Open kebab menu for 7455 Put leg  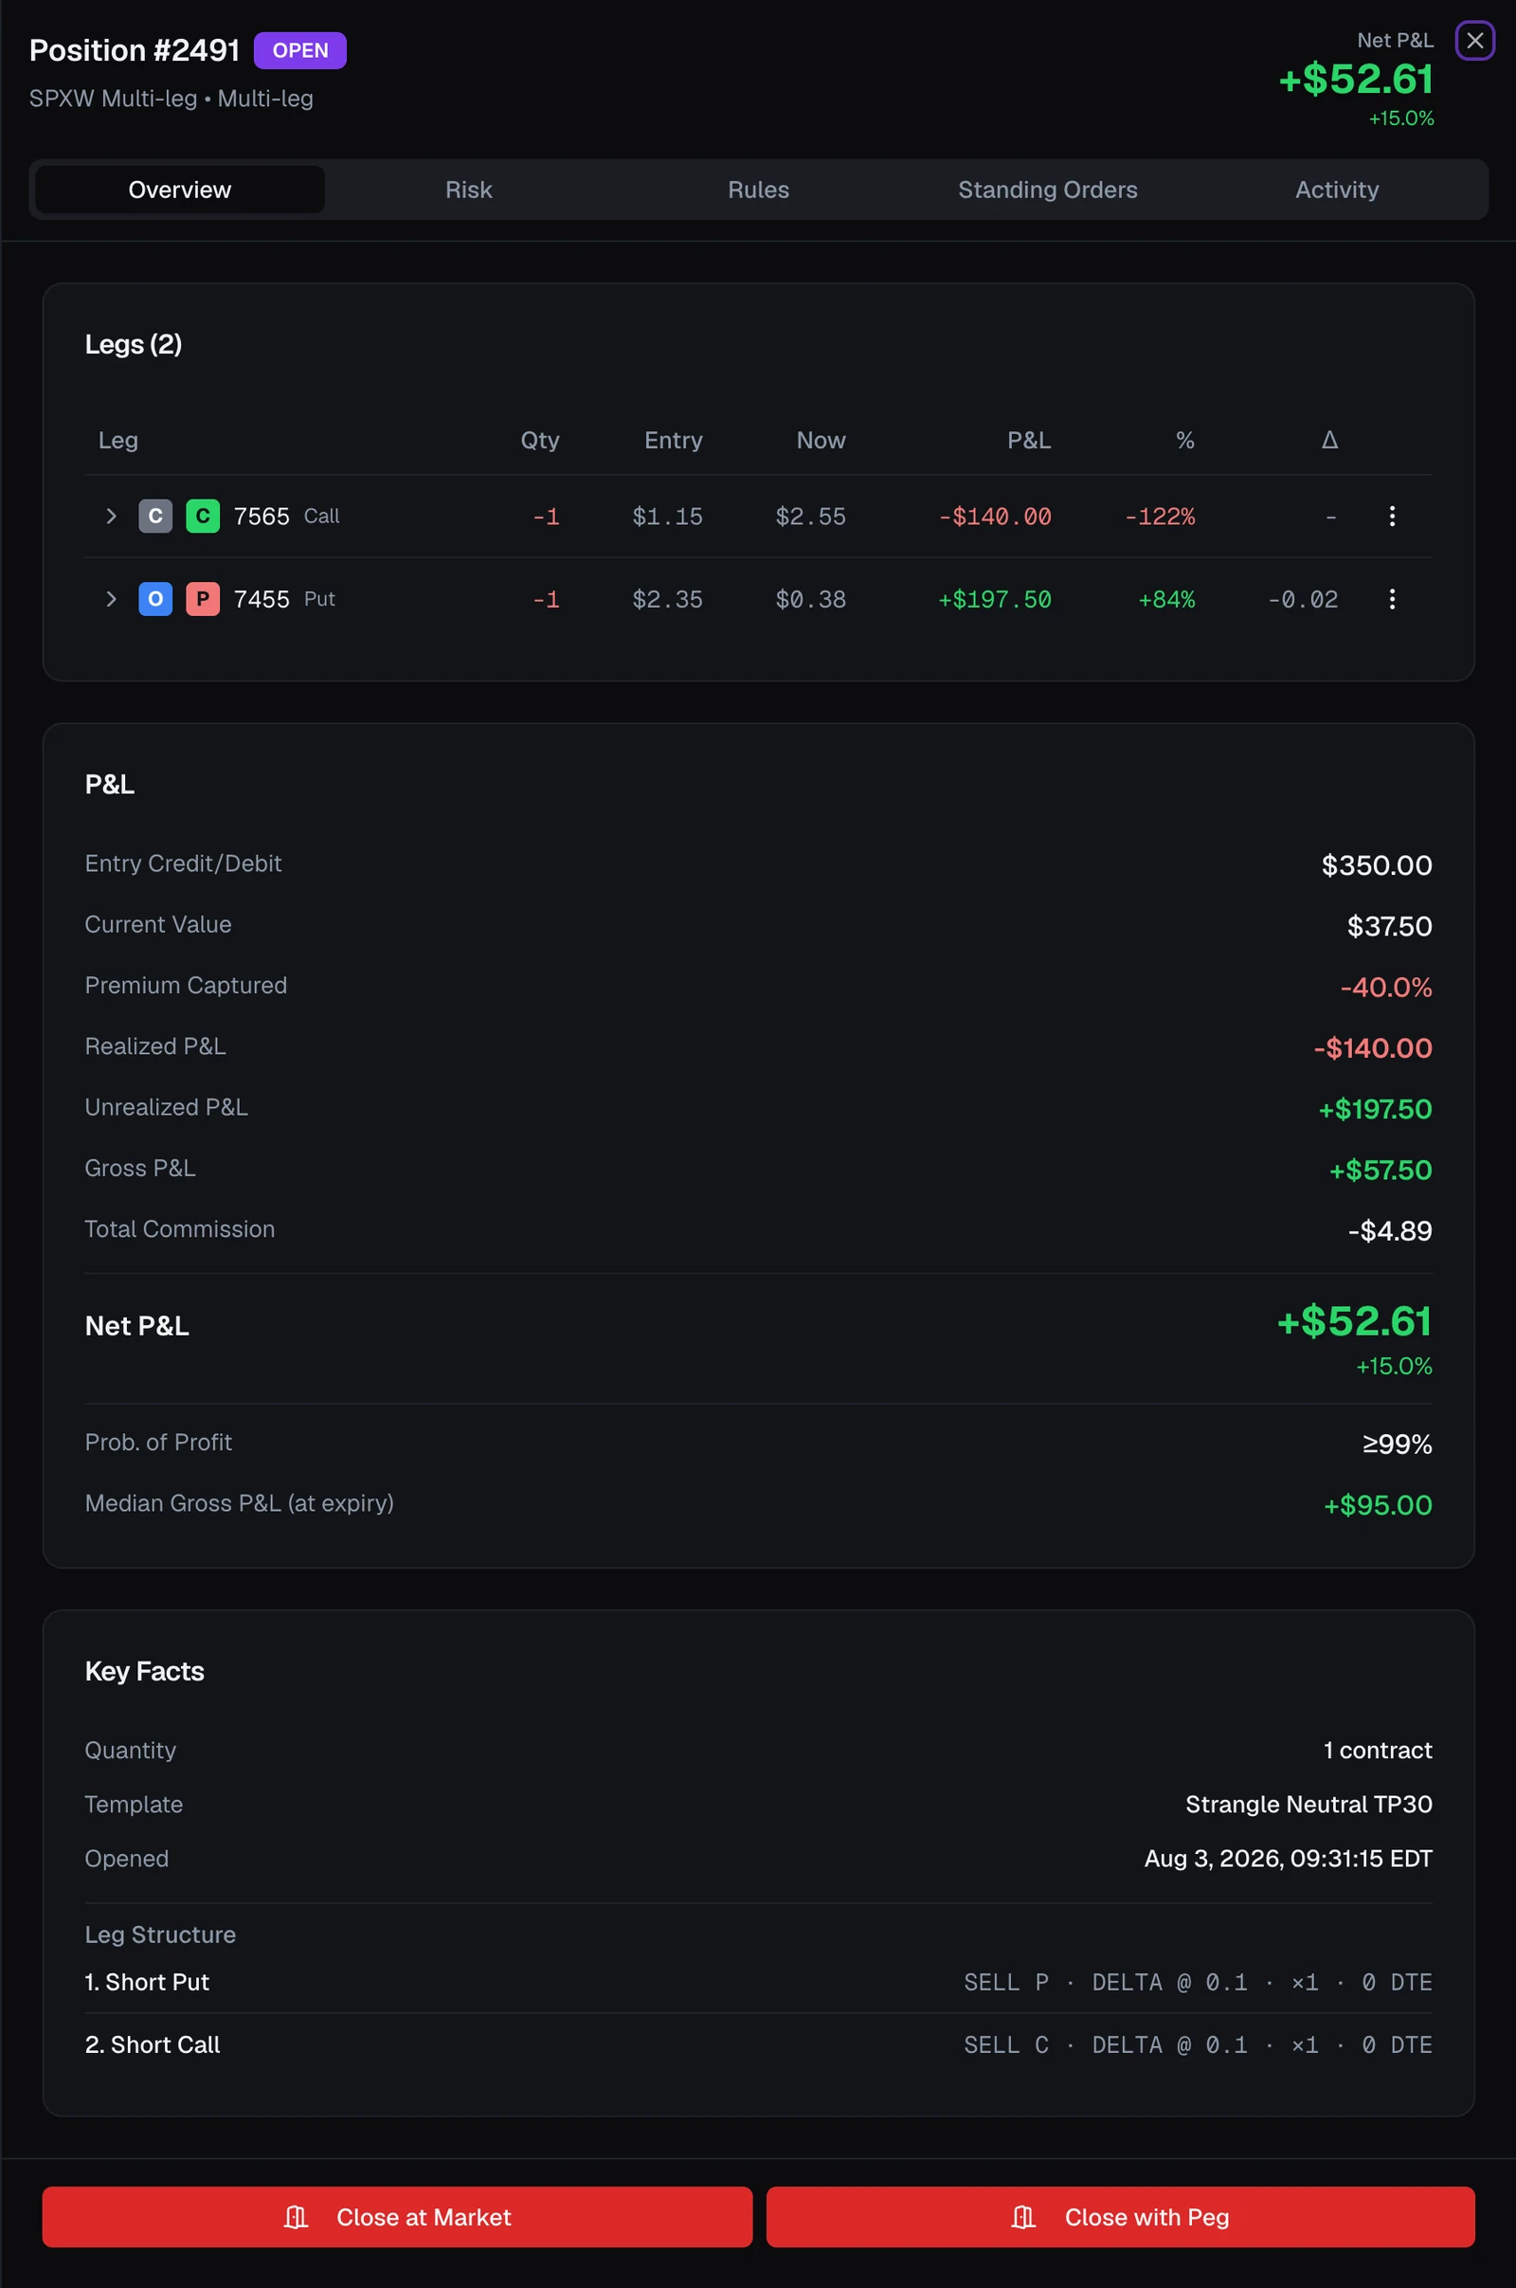pos(1391,599)
